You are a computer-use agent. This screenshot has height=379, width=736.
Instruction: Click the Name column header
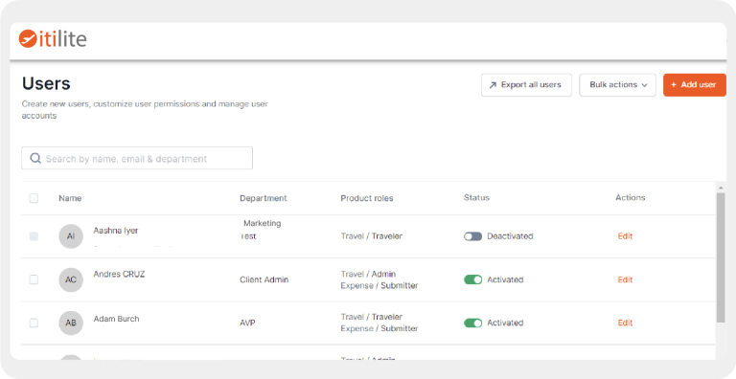click(x=70, y=198)
